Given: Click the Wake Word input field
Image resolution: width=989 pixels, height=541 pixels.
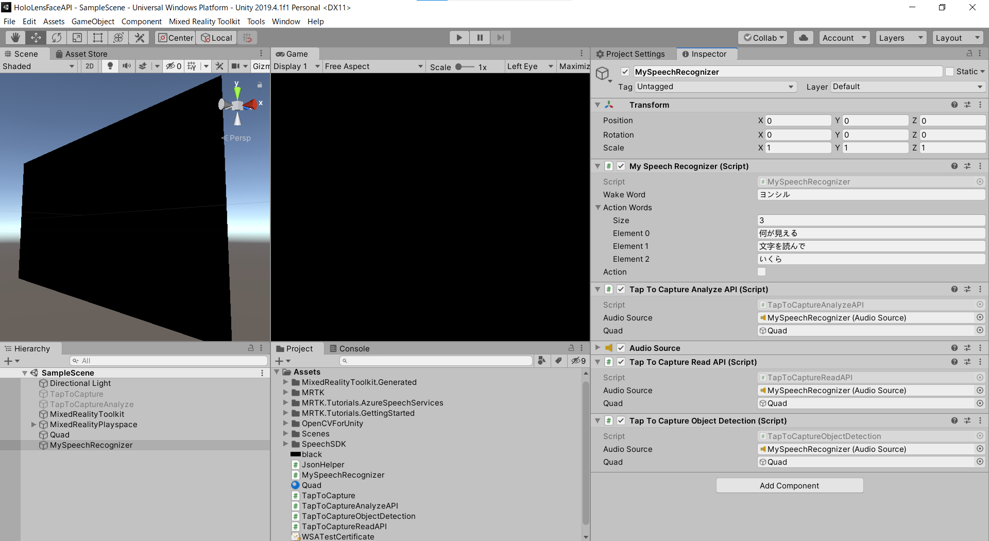Looking at the screenshot, I should pyautogui.click(x=871, y=195).
